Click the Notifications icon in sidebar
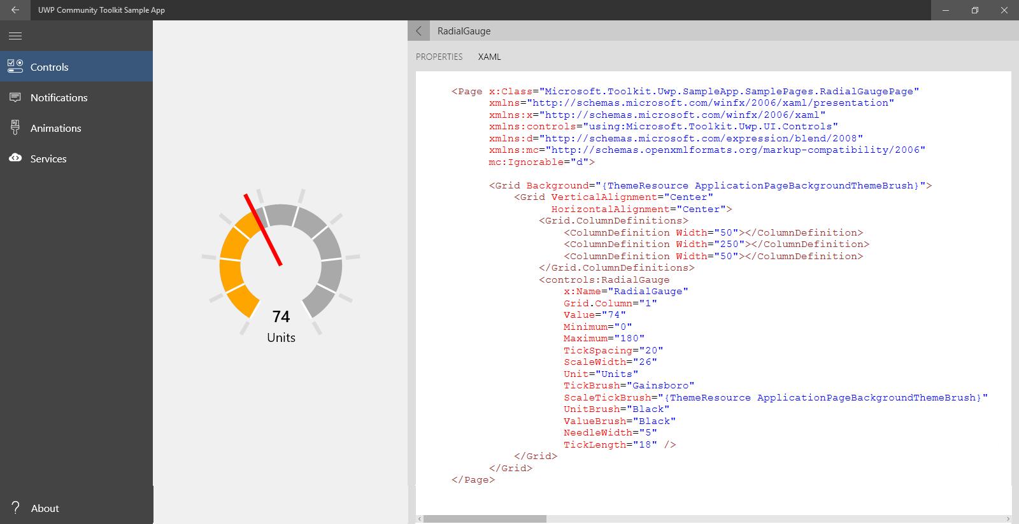The width and height of the screenshot is (1019, 524). click(x=15, y=97)
